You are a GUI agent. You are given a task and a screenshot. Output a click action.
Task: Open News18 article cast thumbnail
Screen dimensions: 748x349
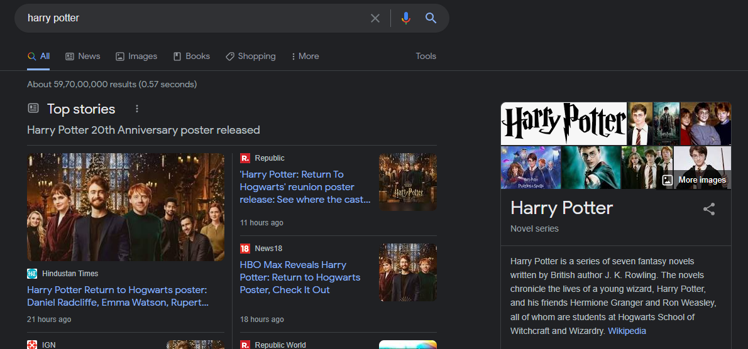click(408, 272)
